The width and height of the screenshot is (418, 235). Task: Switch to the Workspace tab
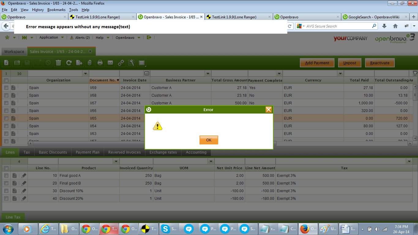14,51
